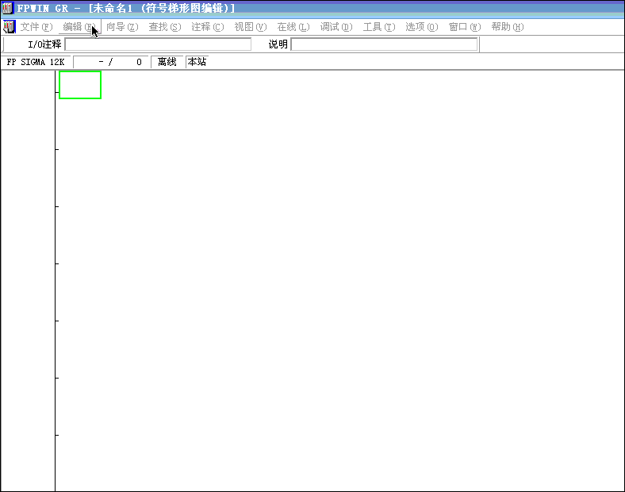Screen dimensions: 625x492
Task: Open the 在线(L) online menu
Action: point(293,27)
